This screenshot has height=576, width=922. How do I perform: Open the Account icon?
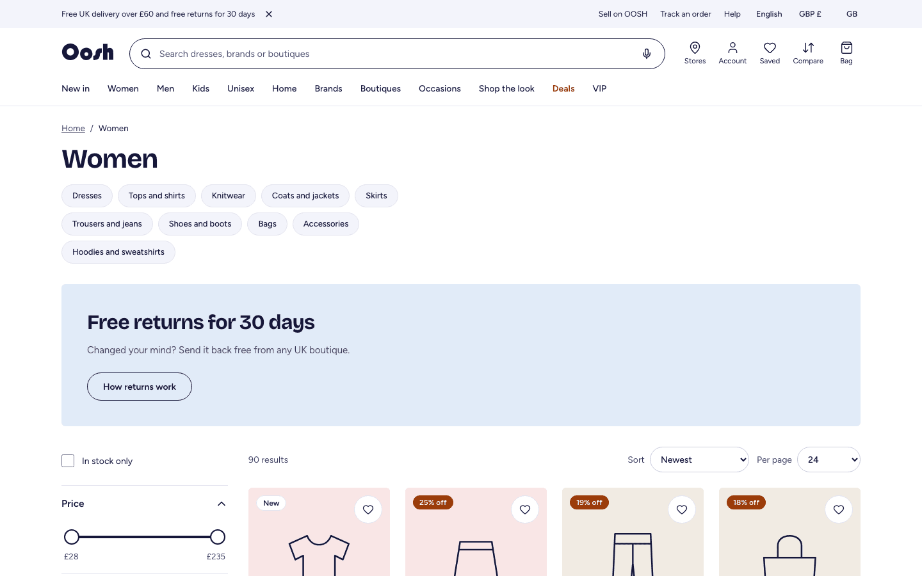coord(732,53)
